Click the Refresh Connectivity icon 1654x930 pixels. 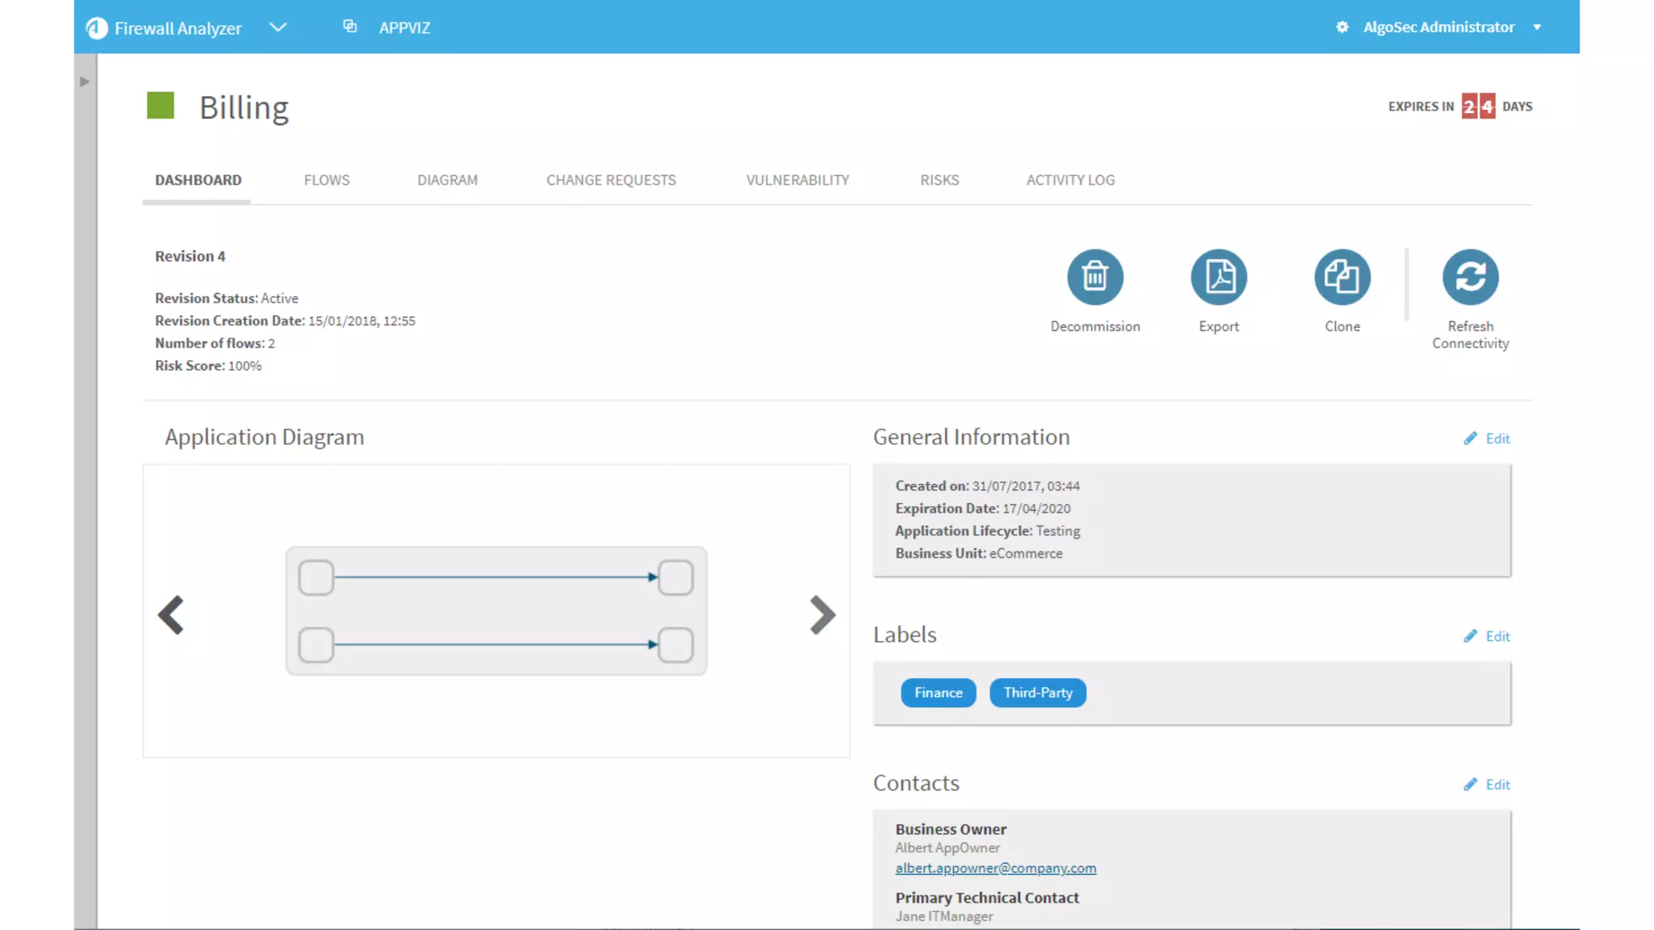click(x=1470, y=277)
